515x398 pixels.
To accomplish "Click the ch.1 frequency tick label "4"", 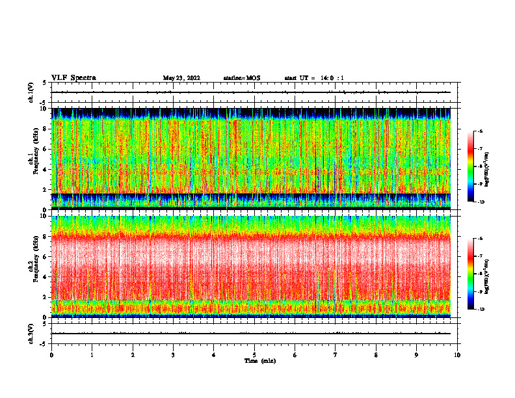I will coord(45,170).
